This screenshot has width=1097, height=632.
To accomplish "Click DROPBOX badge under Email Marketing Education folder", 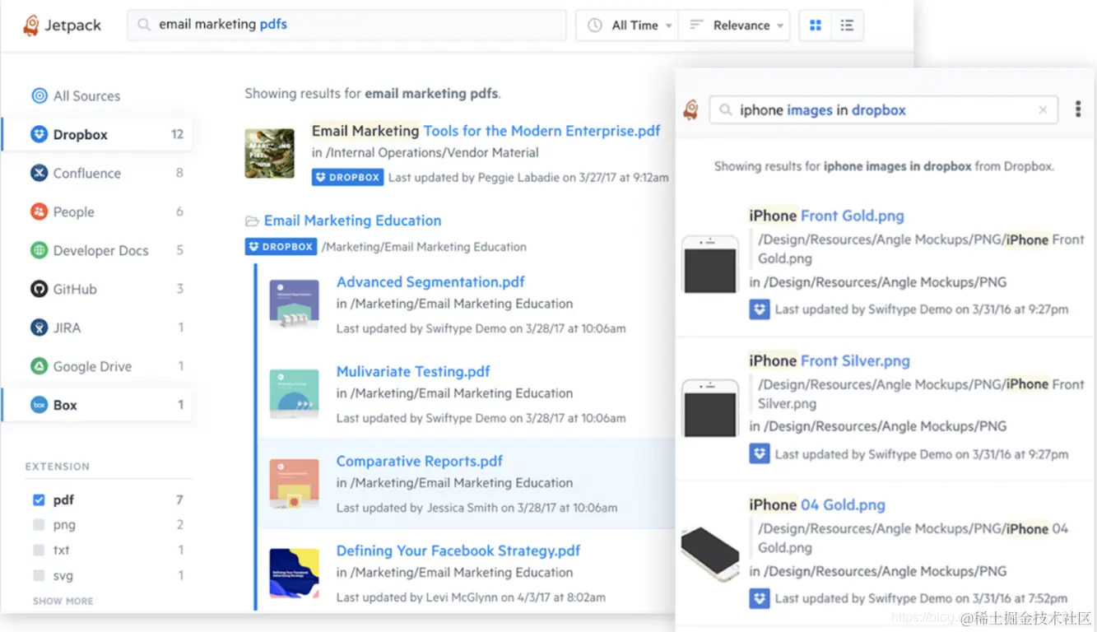I will click(281, 246).
